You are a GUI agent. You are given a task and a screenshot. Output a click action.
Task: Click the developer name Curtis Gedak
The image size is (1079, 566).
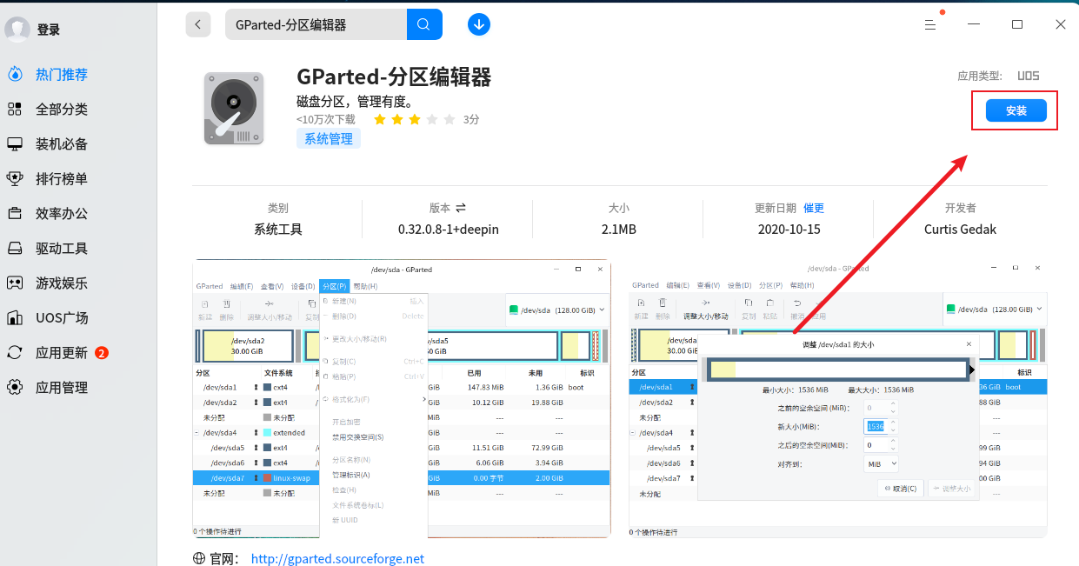point(960,230)
